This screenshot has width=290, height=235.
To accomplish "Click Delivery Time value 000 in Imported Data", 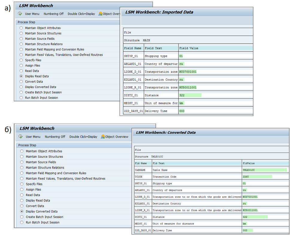I will [182, 111].
